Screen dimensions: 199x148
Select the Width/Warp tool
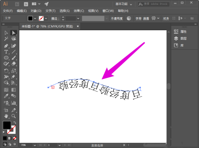coord(6,77)
